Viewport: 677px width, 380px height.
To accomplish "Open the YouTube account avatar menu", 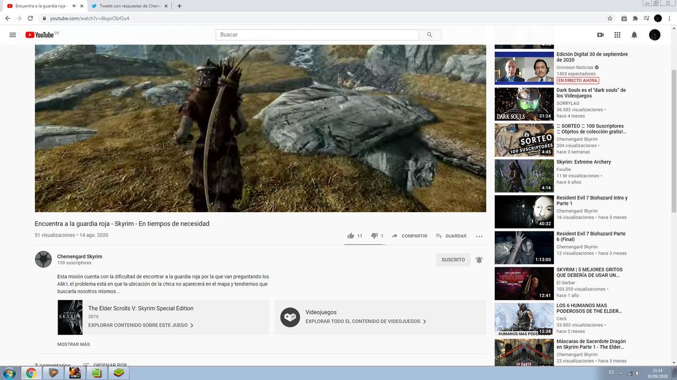I will (x=654, y=35).
